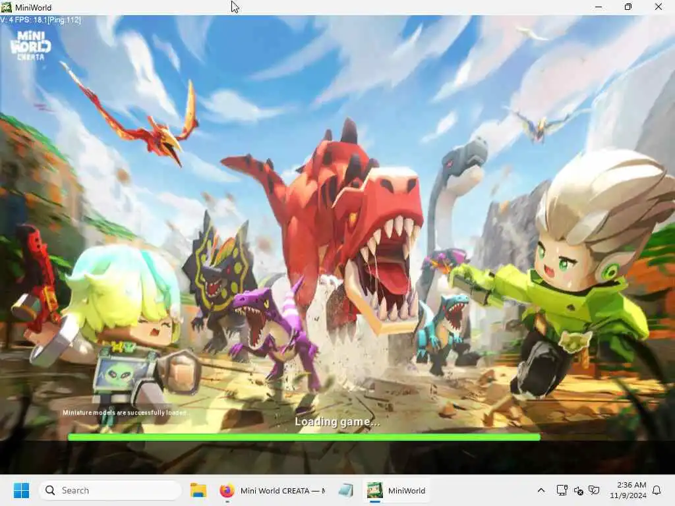Click the MiniWorld title bar app icon
Screen dimensions: 675x506
pos(6,7)
